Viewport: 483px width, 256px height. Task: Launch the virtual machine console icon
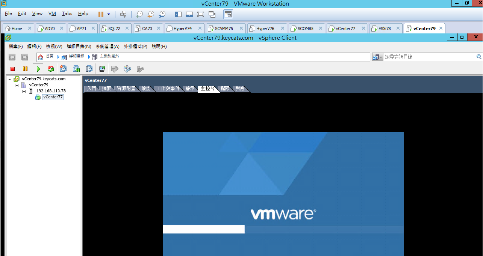[102, 69]
